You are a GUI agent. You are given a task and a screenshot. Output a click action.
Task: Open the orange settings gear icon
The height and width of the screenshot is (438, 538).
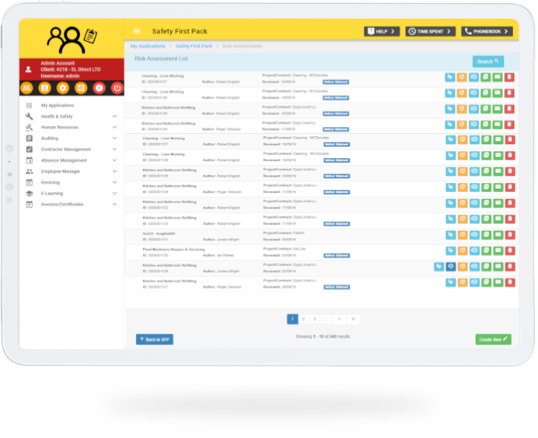[x=64, y=88]
